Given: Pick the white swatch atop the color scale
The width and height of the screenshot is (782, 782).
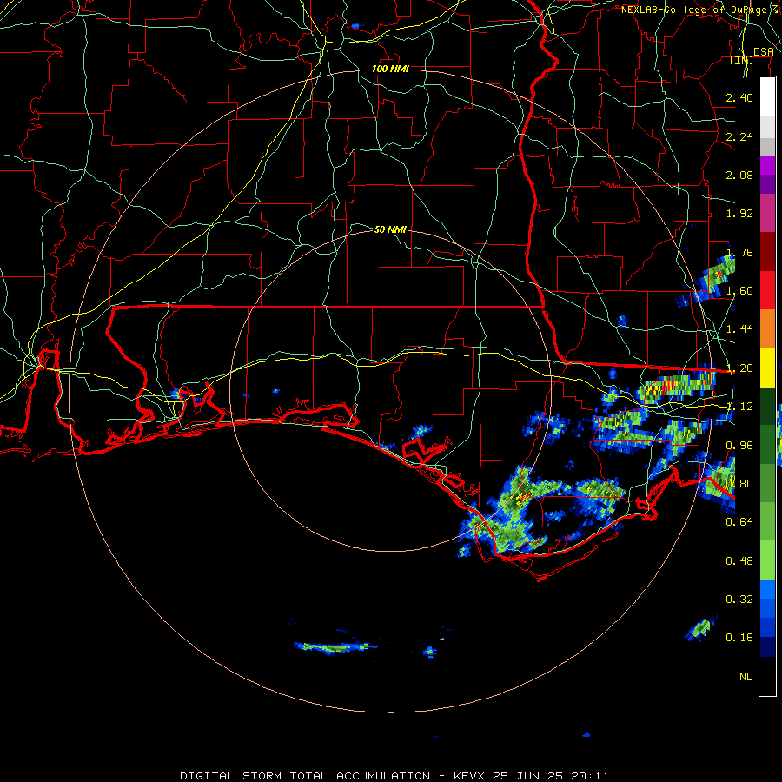Looking at the screenshot, I should 767,97.
